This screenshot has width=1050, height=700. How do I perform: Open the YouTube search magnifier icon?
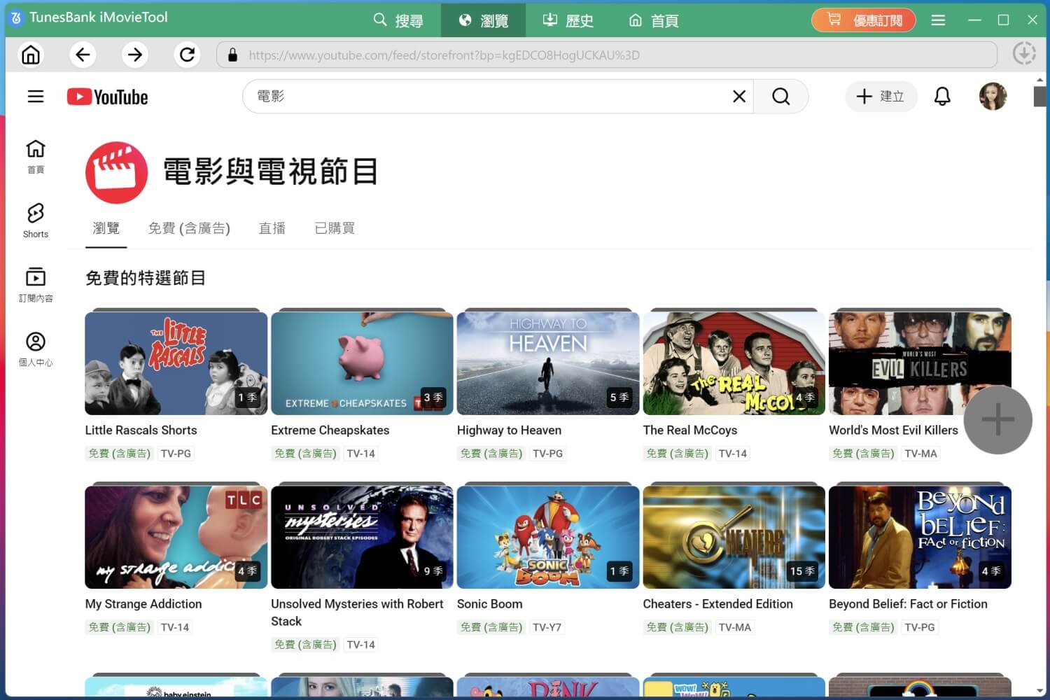[781, 97]
